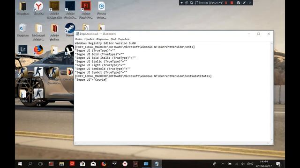Select the recorder pencil draw tool
Viewport: 300px width, 168px height.
coord(244,3)
